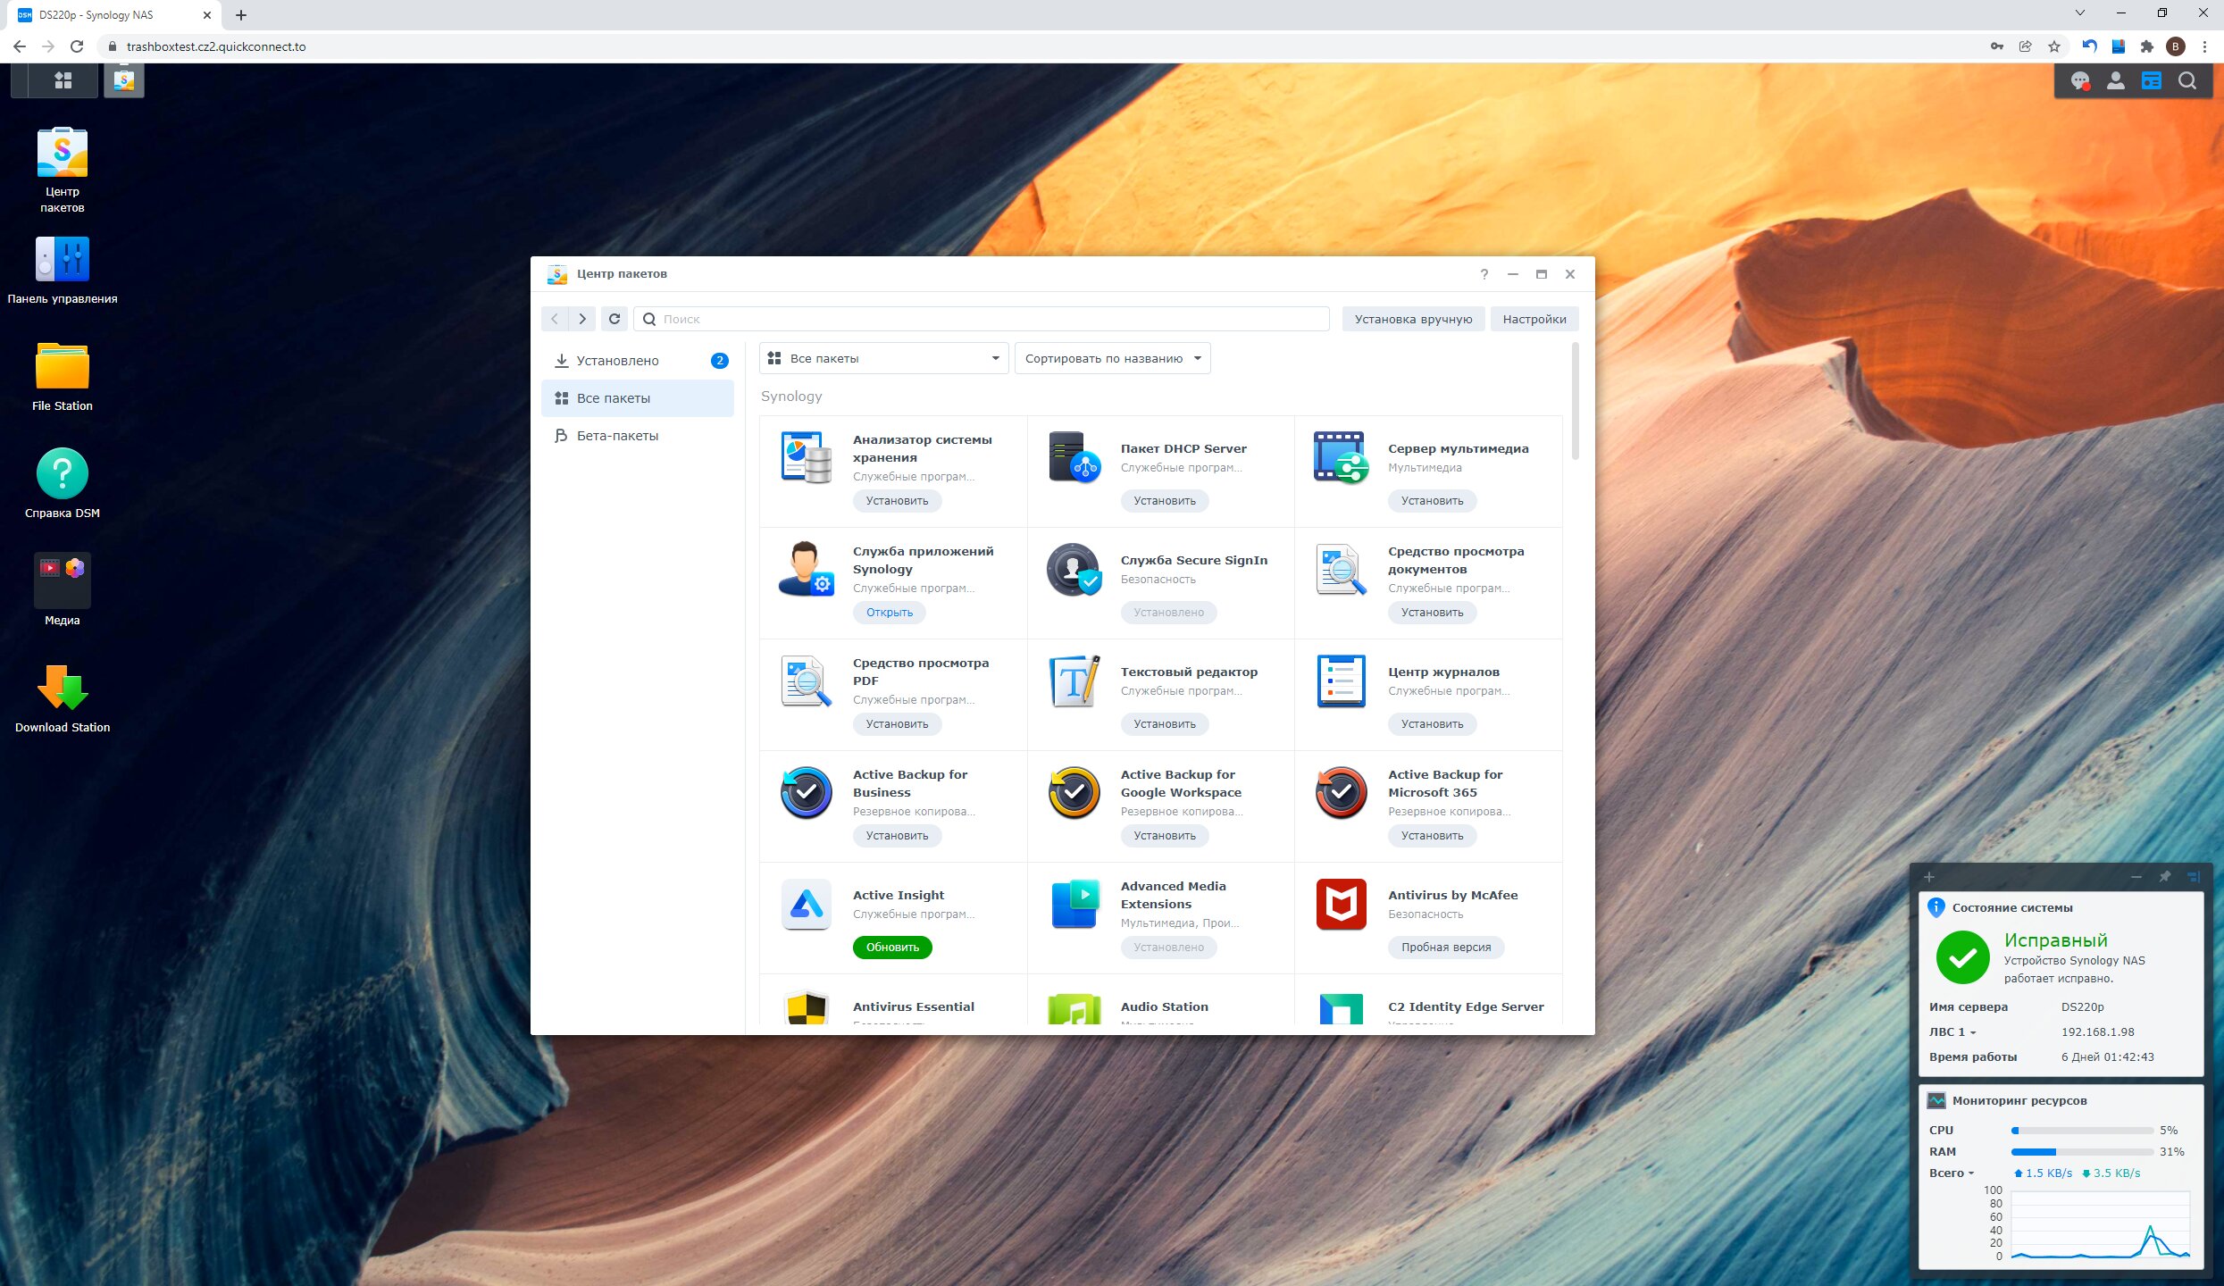2224x1286 pixels.
Task: Open the DSM main menu grid icon
Action: coord(63,80)
